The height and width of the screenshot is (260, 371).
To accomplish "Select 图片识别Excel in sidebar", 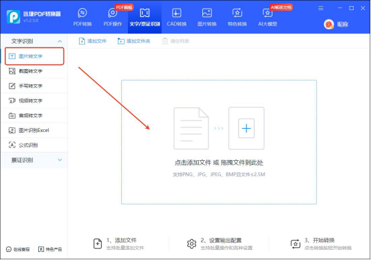I will [35, 130].
